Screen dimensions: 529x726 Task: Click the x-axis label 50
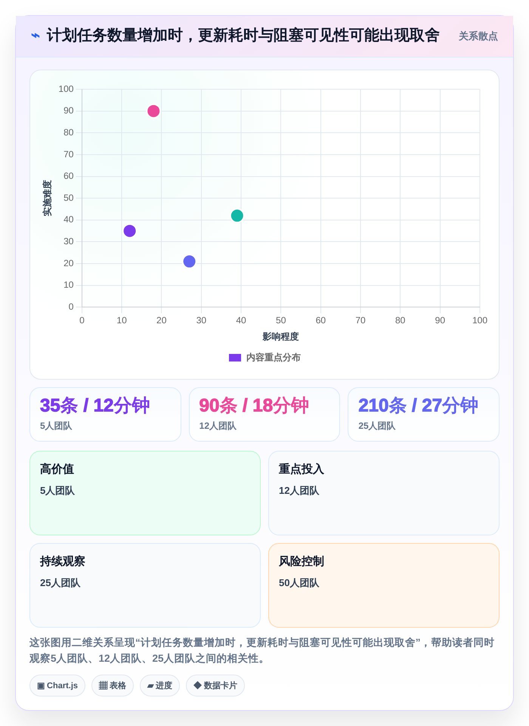281,321
